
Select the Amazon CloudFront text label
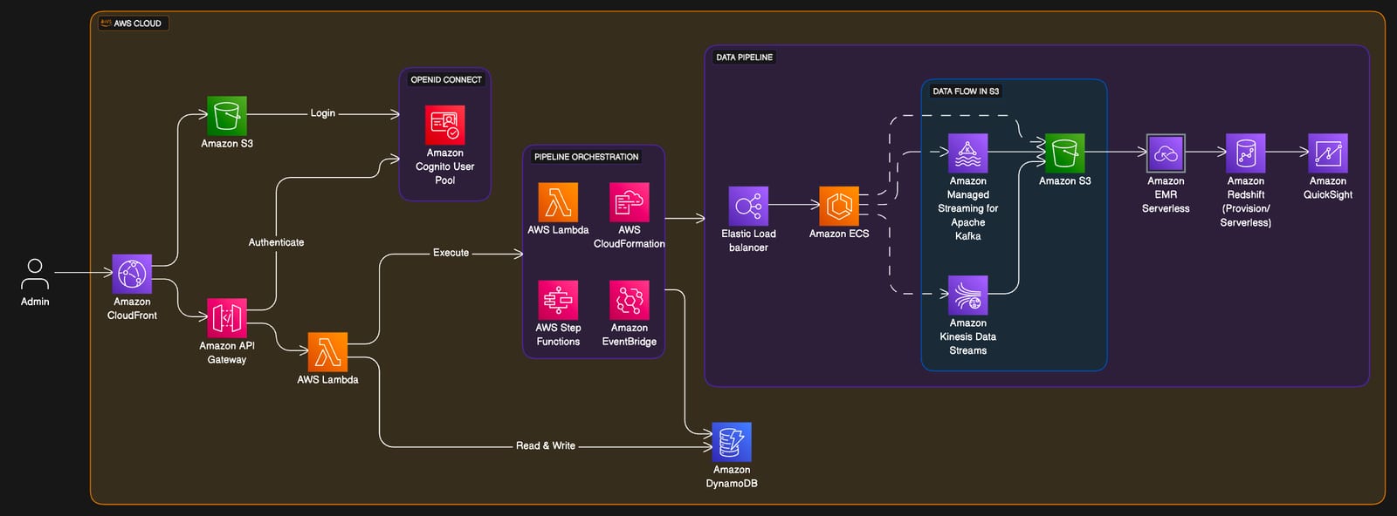tap(132, 309)
